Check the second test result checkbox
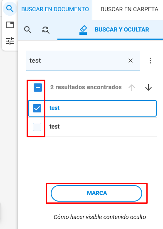The image size is (163, 229). 37,127
